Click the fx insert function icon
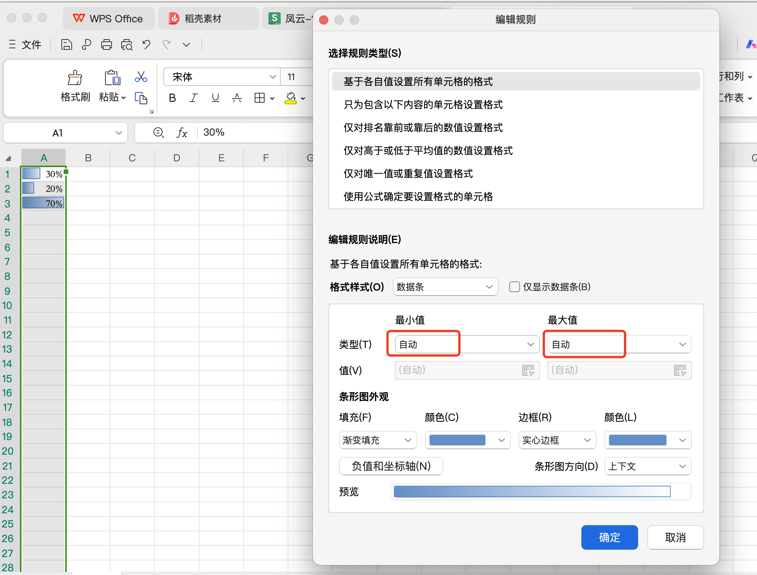Screen dimensions: 757x575 [181, 132]
